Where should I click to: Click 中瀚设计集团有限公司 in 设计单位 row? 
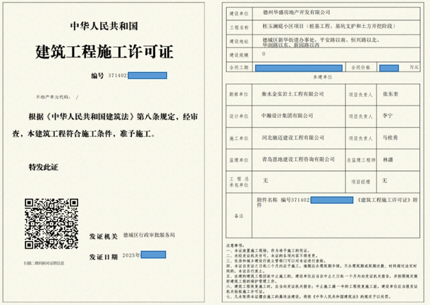pyautogui.click(x=288, y=116)
